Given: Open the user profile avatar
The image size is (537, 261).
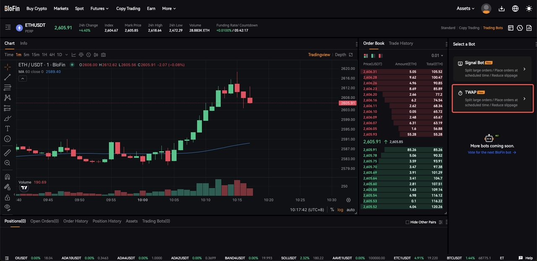Looking at the screenshot, I should [x=486, y=8].
